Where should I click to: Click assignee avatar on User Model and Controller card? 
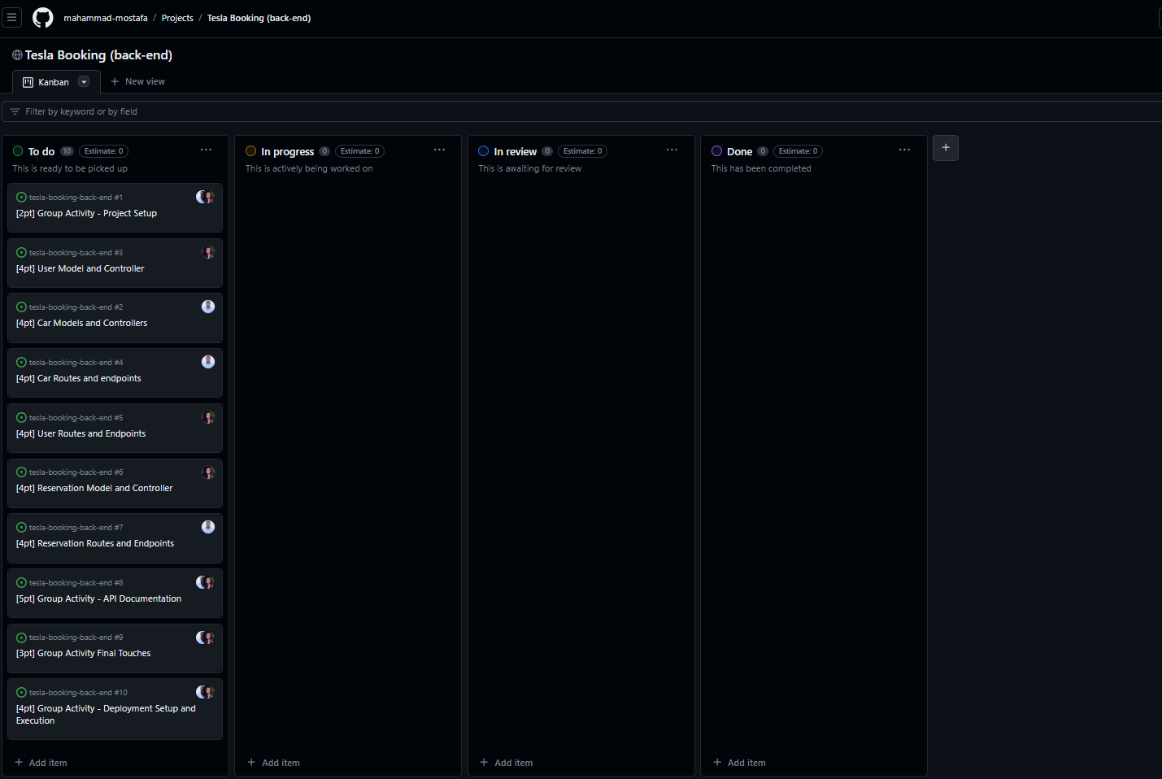208,252
